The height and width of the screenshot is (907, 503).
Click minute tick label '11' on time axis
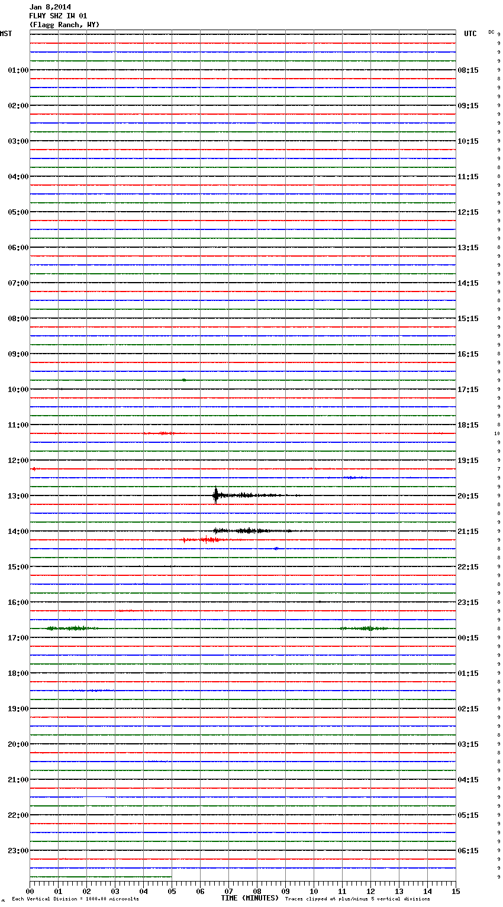point(342,891)
